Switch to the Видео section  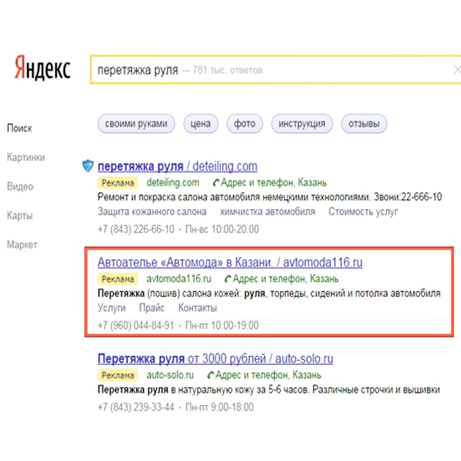(20, 186)
